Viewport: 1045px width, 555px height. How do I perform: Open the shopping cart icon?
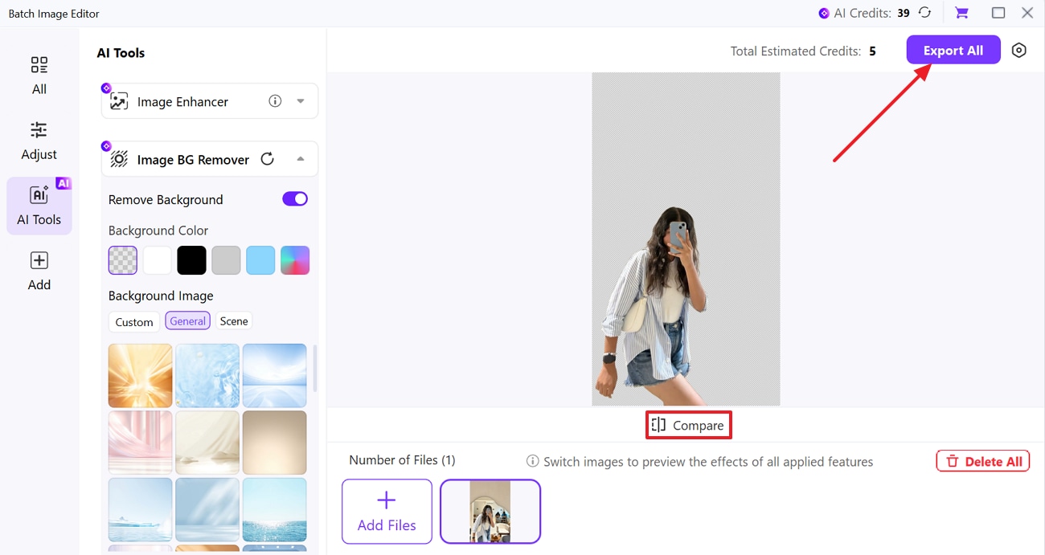961,13
